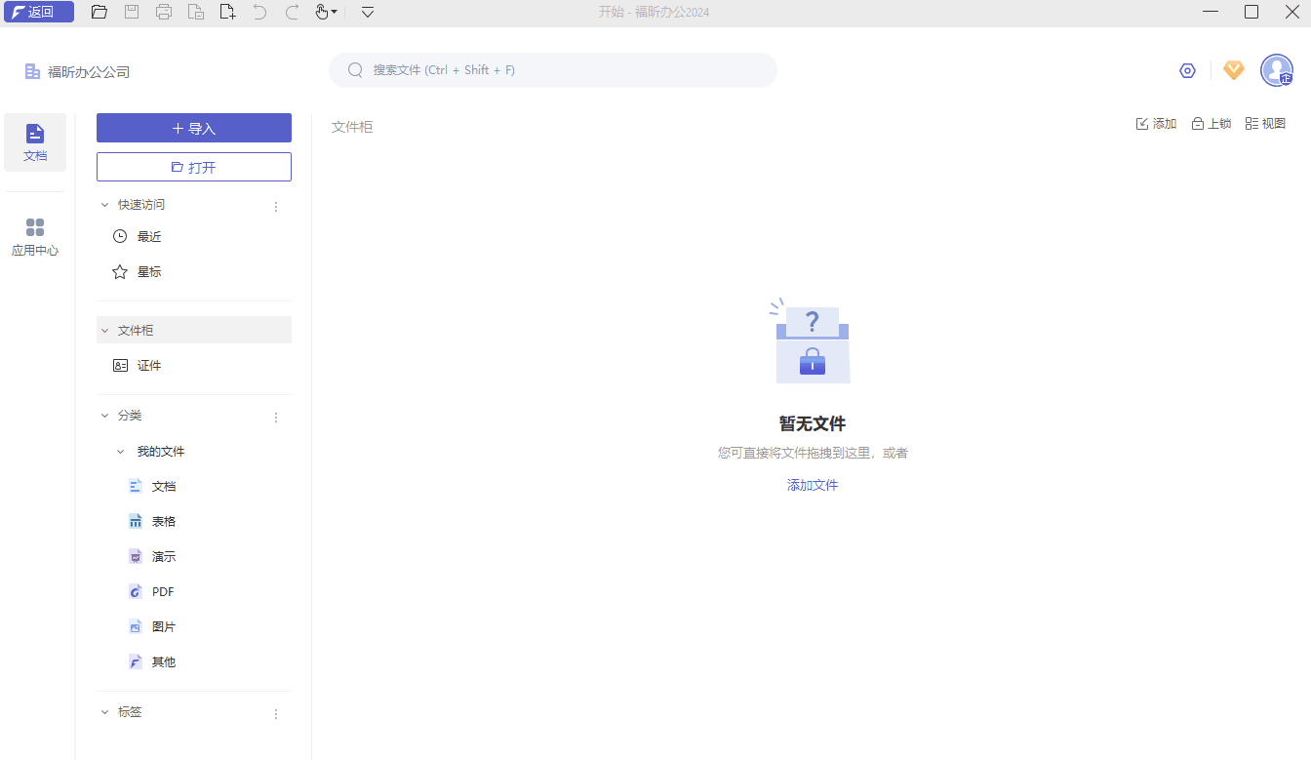The height and width of the screenshot is (760, 1311).
Task: Lock the cabinet using the 上锁 control
Action: pyautogui.click(x=1211, y=123)
